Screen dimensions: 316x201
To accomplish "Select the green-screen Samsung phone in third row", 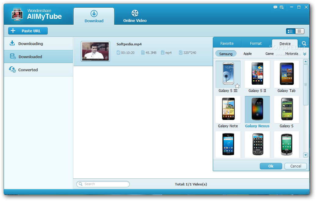I will (287, 144).
